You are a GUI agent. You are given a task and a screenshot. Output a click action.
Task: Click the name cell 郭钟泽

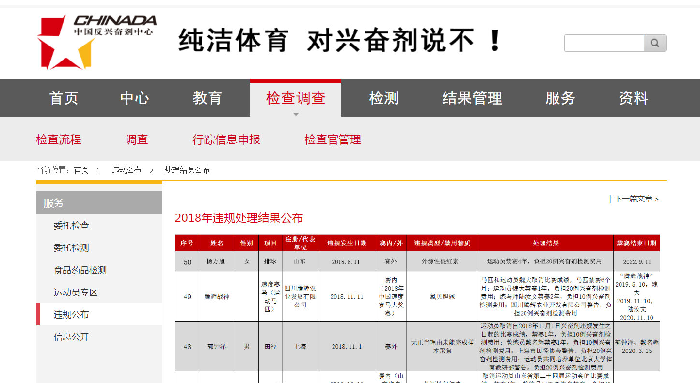pyautogui.click(x=217, y=347)
